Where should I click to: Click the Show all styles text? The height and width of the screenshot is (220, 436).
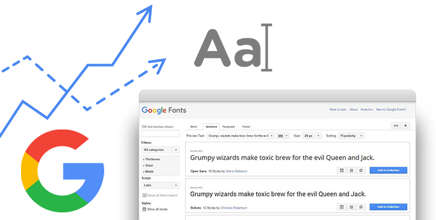click(x=157, y=209)
